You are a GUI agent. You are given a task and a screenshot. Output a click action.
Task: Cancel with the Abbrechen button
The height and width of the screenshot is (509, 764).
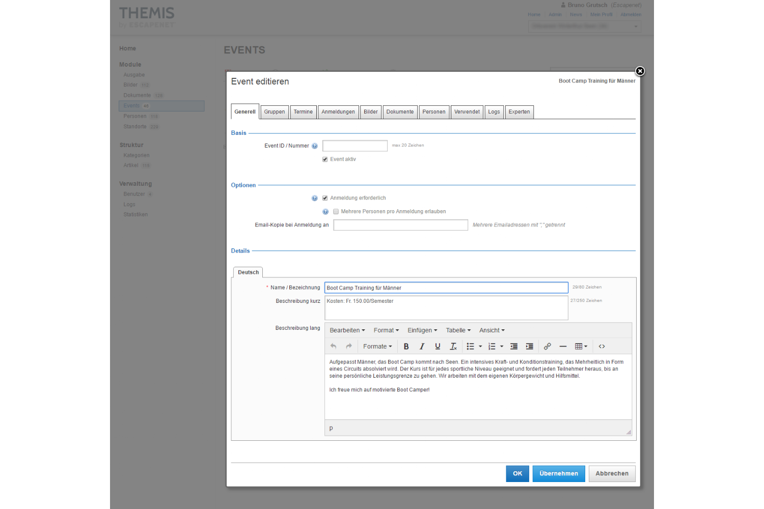pyautogui.click(x=612, y=473)
